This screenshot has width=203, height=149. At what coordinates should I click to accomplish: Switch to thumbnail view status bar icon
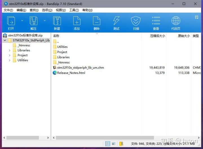point(114,144)
